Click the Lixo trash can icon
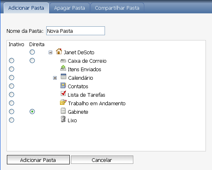This screenshot has height=170, width=212. tap(63, 119)
